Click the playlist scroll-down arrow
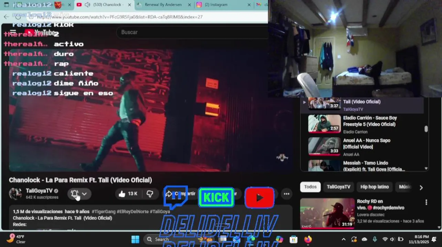442x247 pixels. (x=426, y=168)
